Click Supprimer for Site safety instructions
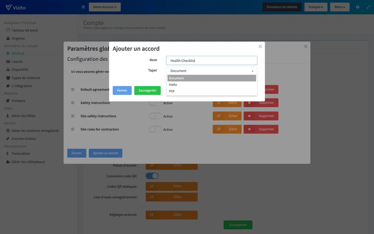This screenshot has width=374, height=234. 261,116
